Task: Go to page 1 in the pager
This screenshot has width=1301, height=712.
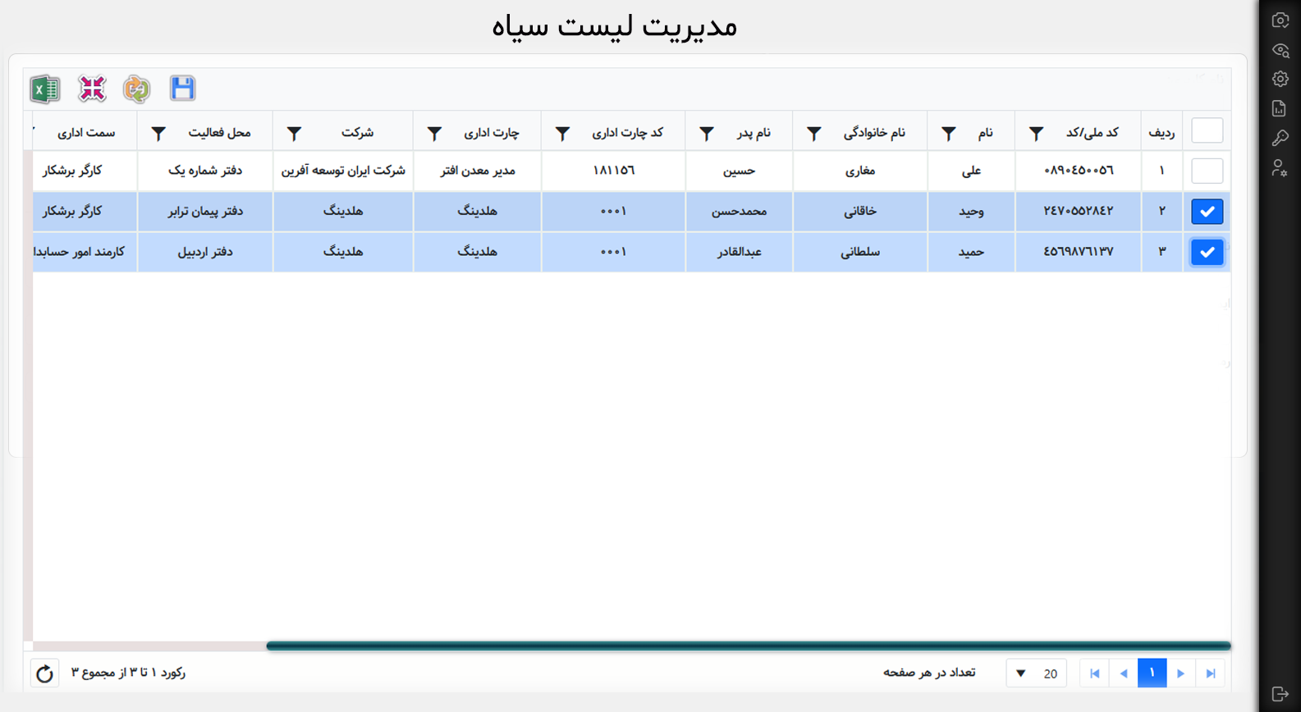Action: pos(1152,673)
